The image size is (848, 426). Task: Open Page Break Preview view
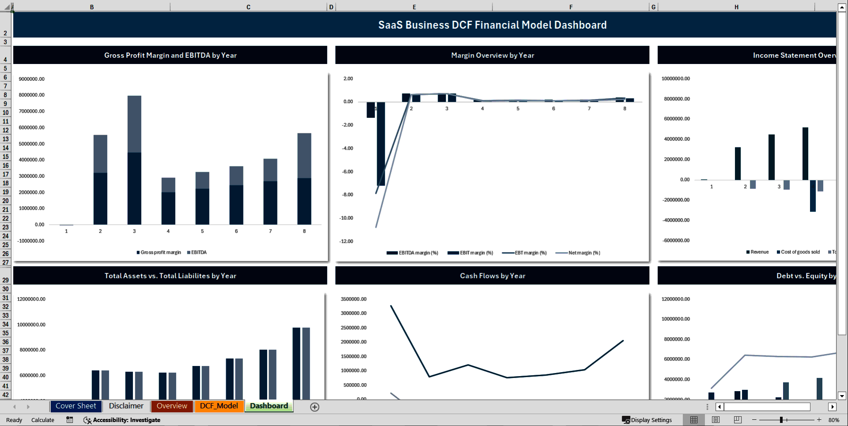coord(737,420)
